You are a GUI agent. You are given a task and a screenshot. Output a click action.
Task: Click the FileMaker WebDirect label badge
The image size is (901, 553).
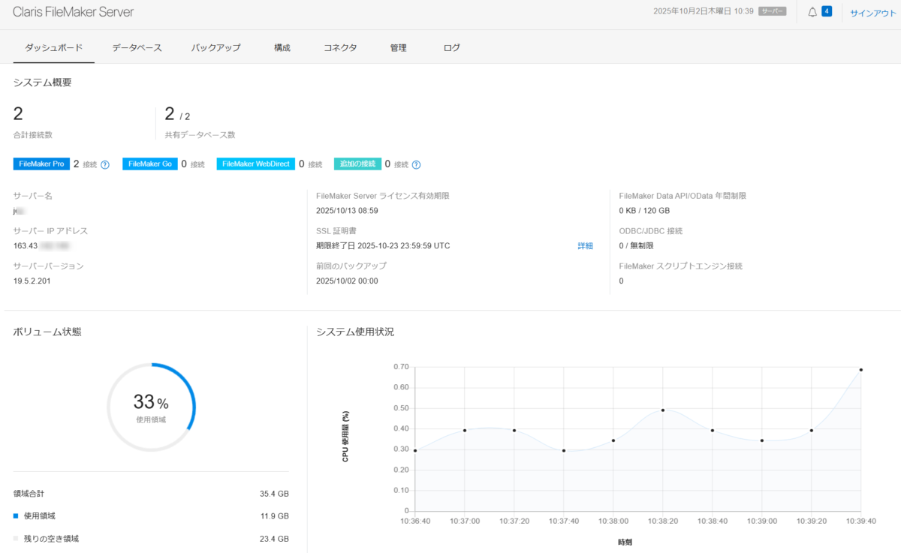(255, 164)
